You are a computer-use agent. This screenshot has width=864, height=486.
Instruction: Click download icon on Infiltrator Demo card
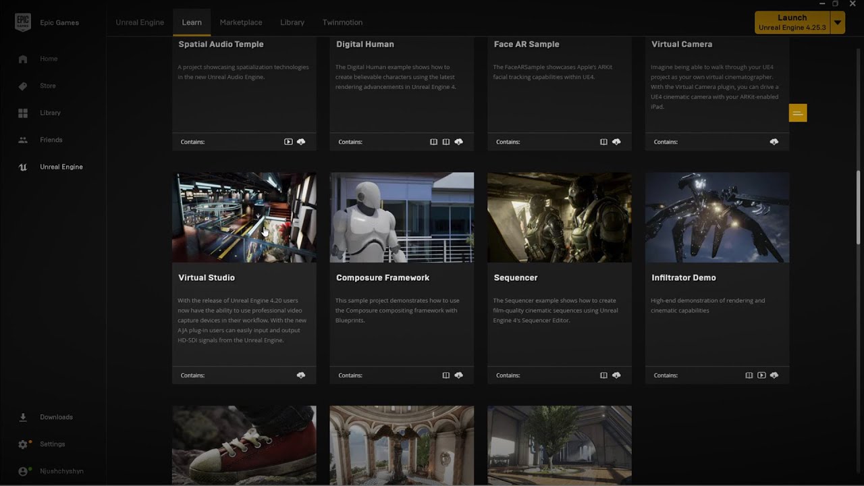pyautogui.click(x=774, y=375)
